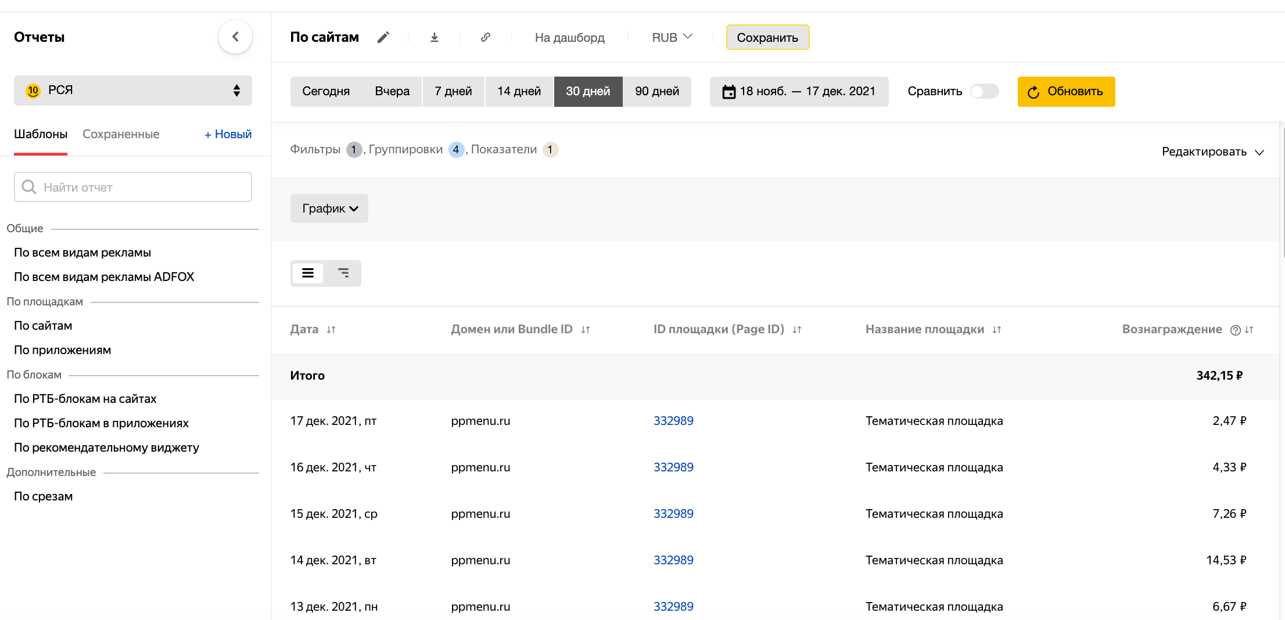Viewport: 1285px width, 620px height.
Task: Open the date range picker 18 нояб. — 17 дек.
Action: pyautogui.click(x=799, y=92)
